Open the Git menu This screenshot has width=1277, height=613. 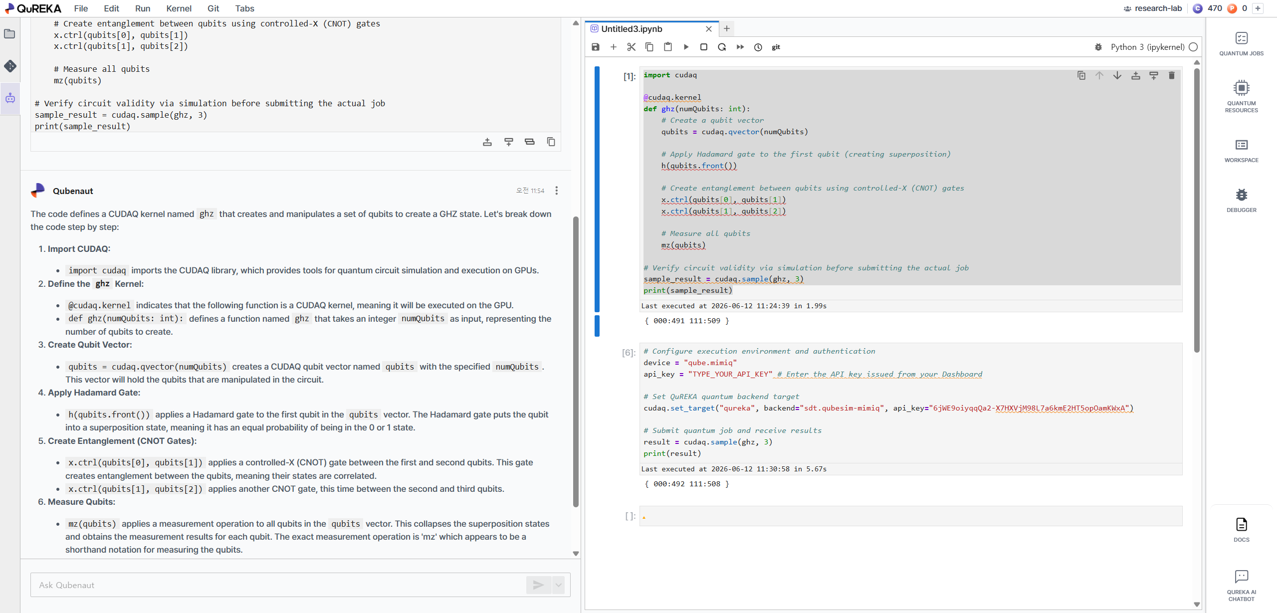pos(213,8)
